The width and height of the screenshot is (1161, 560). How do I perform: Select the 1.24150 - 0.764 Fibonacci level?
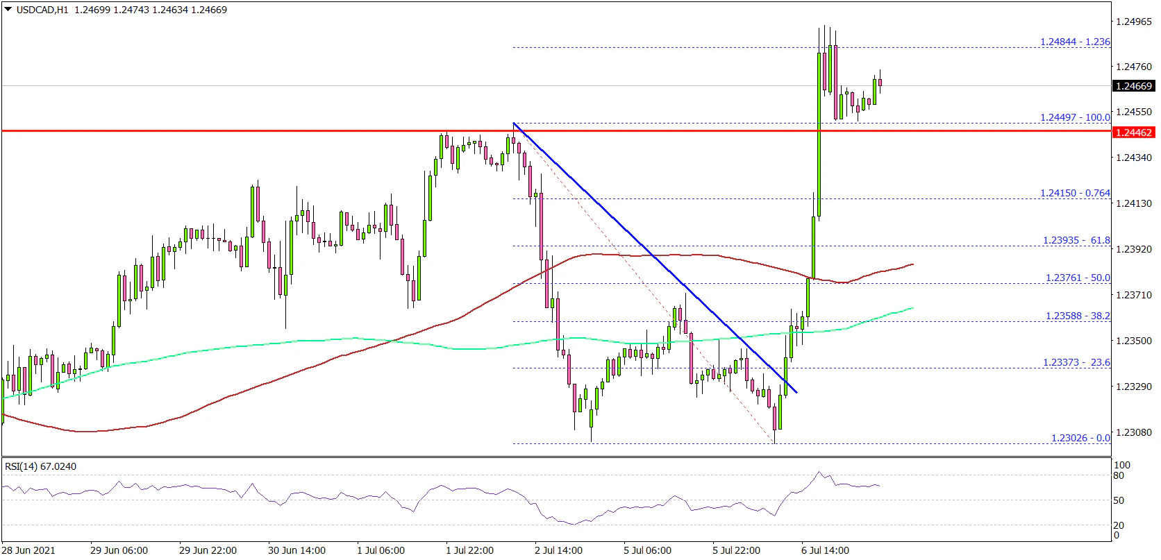pyautogui.click(x=1074, y=193)
